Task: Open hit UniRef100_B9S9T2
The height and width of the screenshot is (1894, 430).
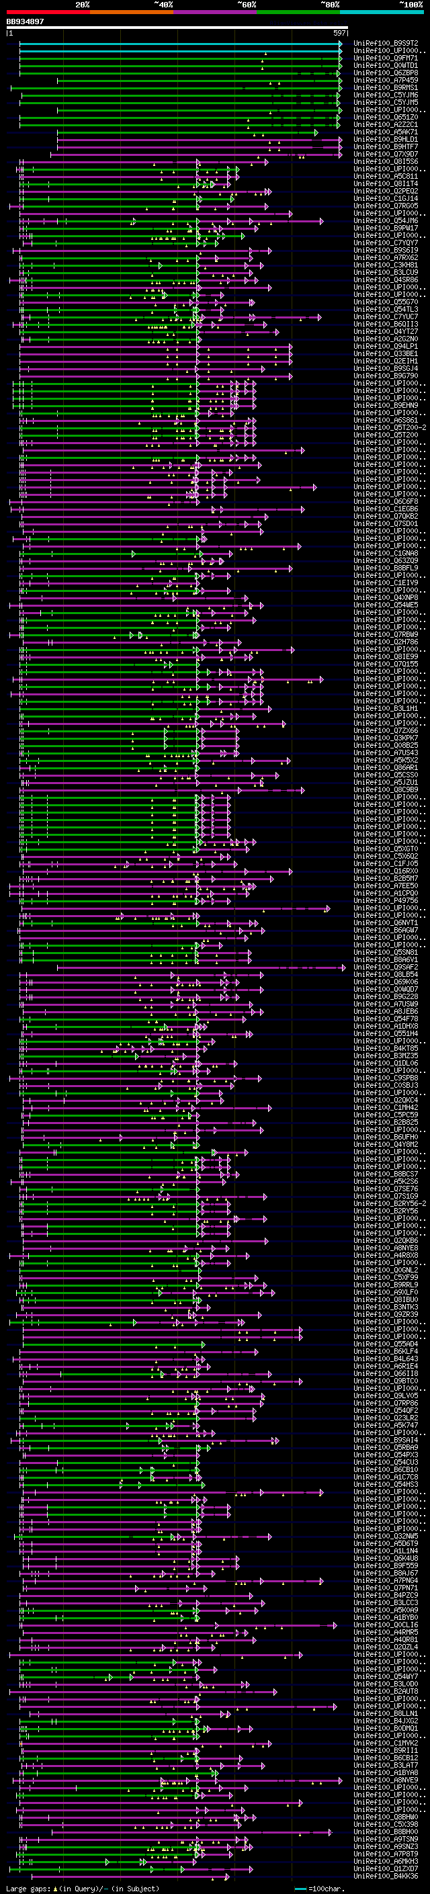Action: [386, 44]
